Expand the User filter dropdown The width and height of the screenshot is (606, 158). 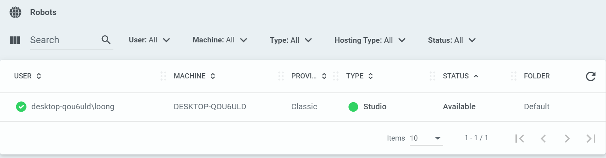(x=149, y=40)
